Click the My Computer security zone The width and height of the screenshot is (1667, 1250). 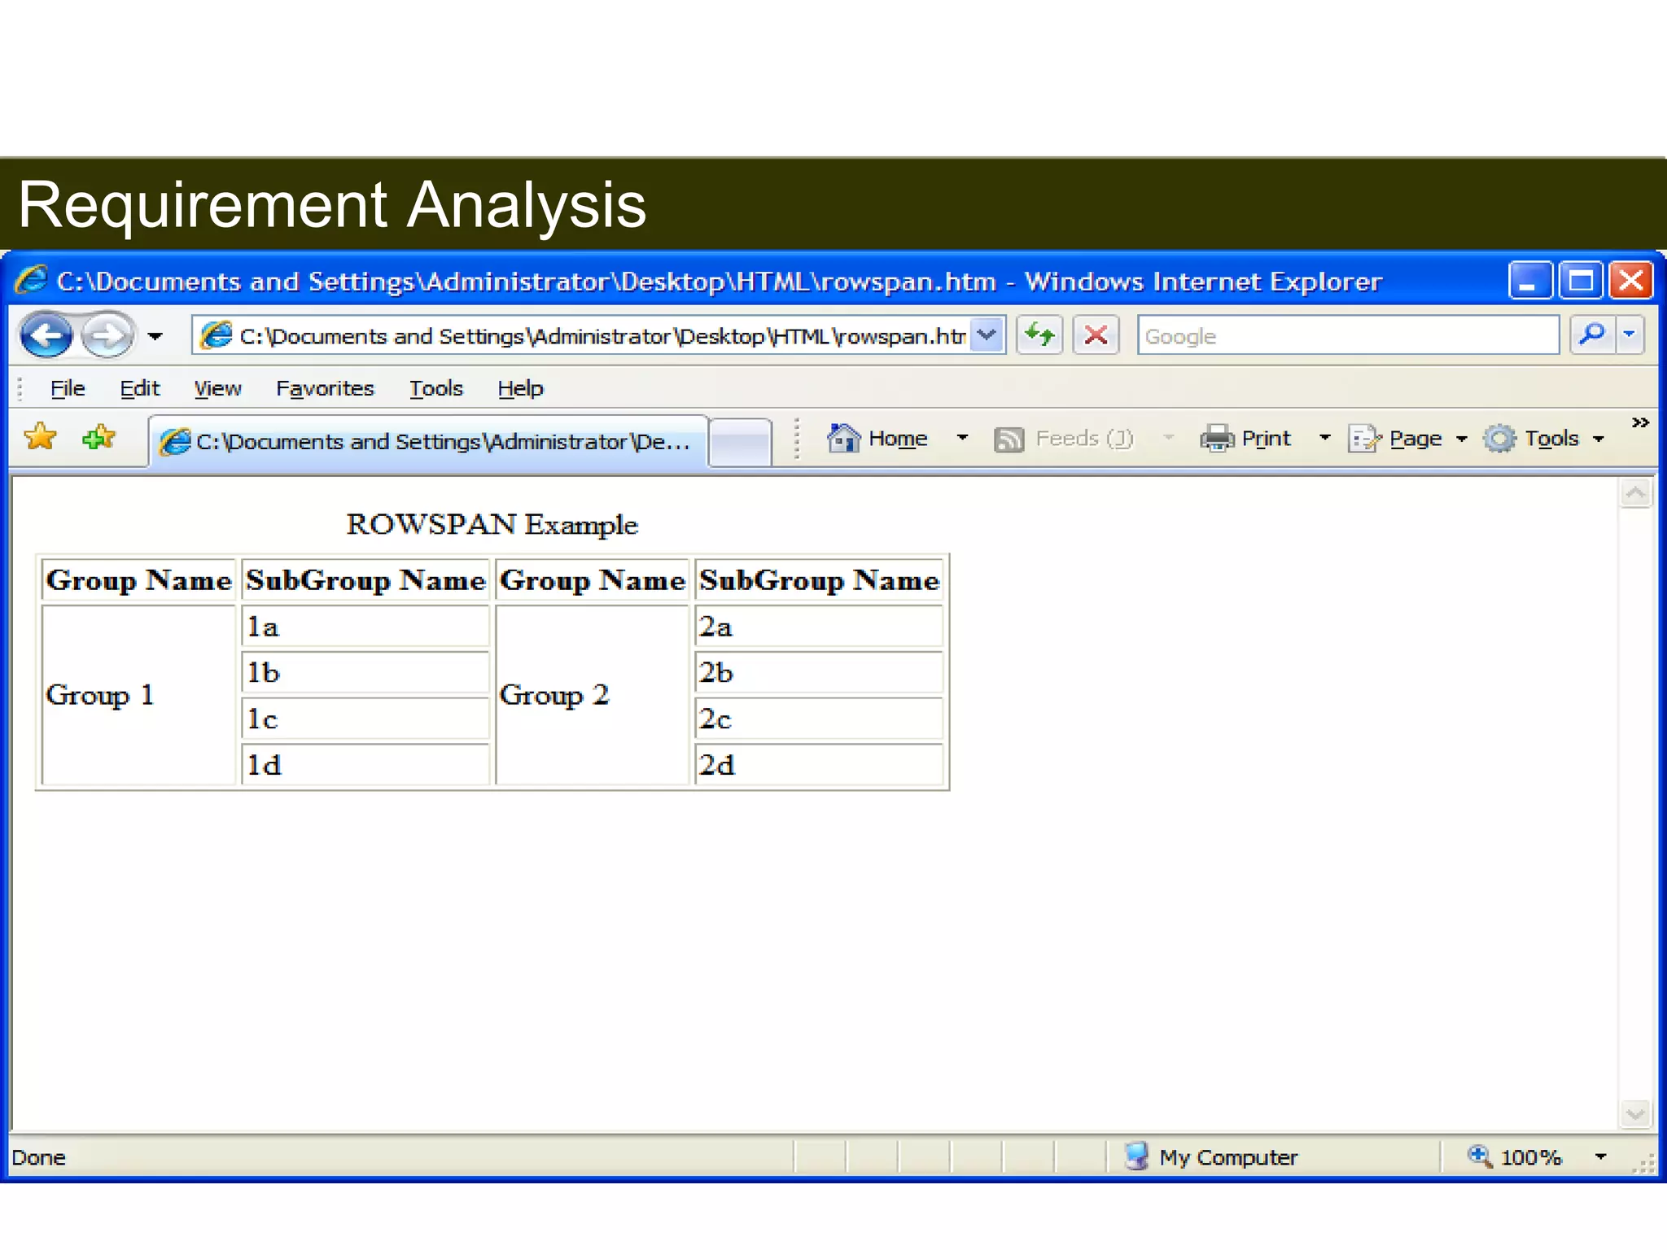click(x=1211, y=1157)
